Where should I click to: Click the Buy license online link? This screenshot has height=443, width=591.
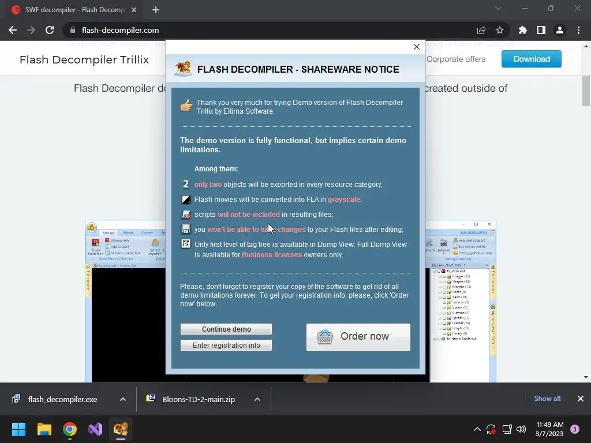coord(473,232)
